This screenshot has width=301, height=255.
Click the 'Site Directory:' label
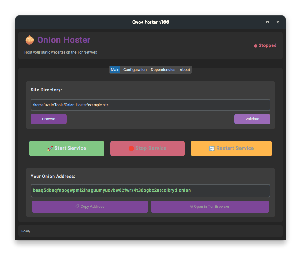coord(46,90)
